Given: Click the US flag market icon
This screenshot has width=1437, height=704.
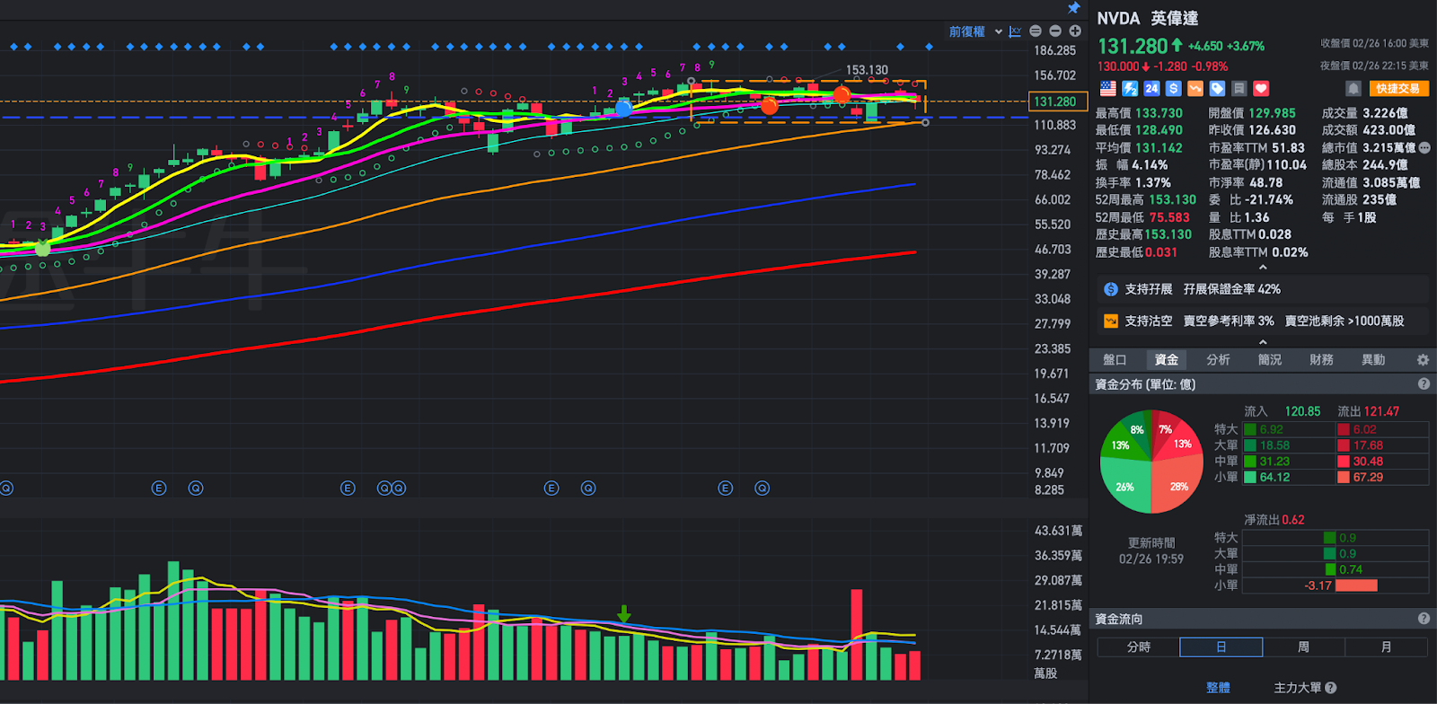Looking at the screenshot, I should [1108, 89].
